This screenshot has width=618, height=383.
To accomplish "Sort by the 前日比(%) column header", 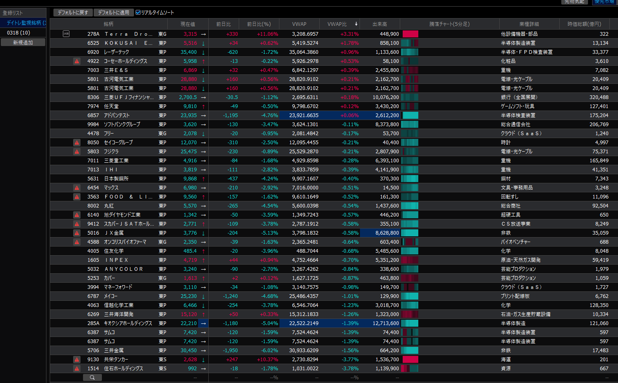I will pyautogui.click(x=258, y=24).
